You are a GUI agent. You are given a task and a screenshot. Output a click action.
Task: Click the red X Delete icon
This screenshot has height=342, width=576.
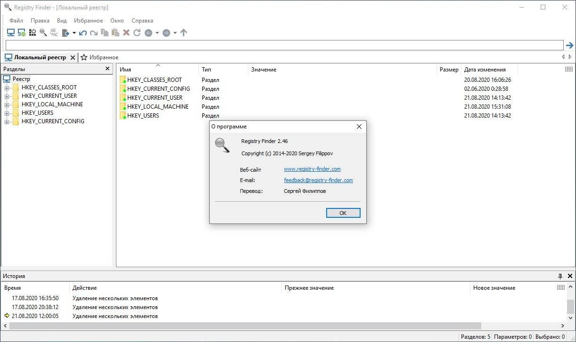126,32
